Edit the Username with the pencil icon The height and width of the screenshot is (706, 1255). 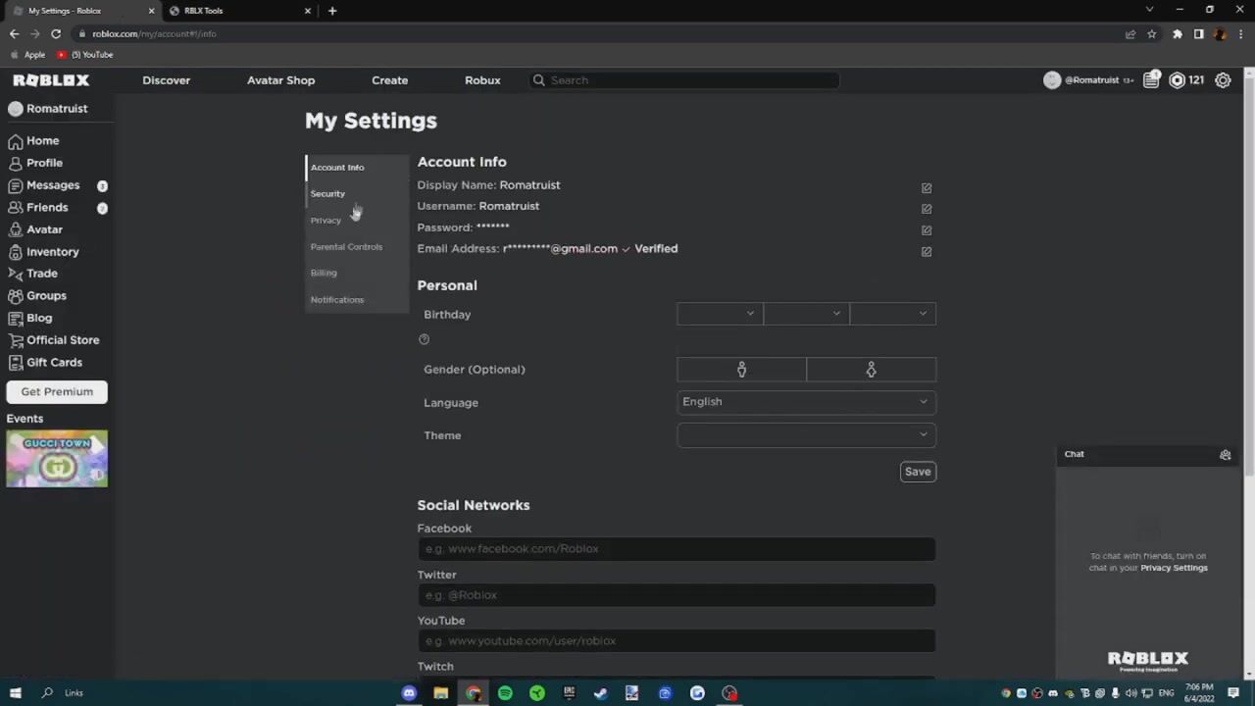click(927, 209)
